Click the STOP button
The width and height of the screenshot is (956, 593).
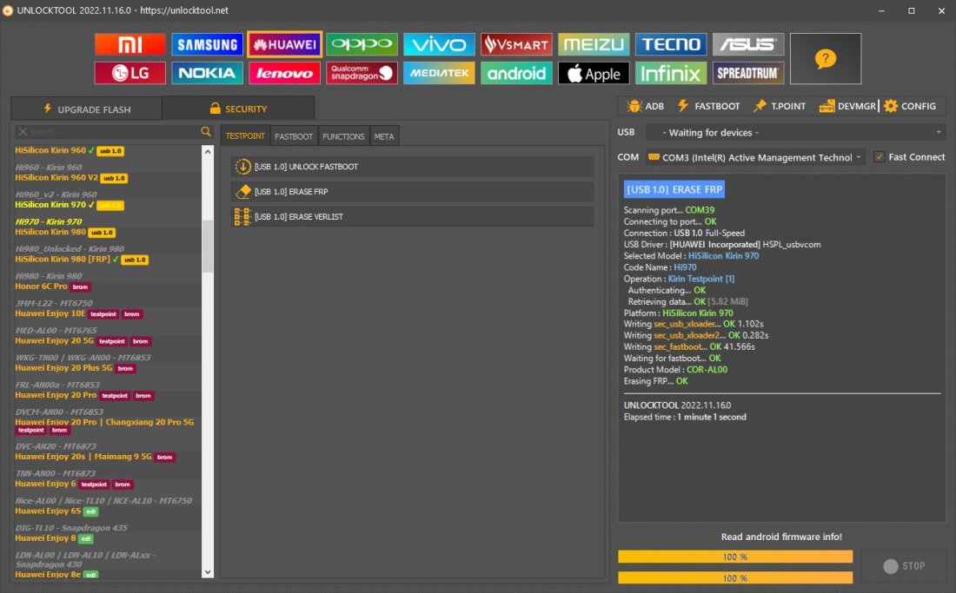pos(904,566)
